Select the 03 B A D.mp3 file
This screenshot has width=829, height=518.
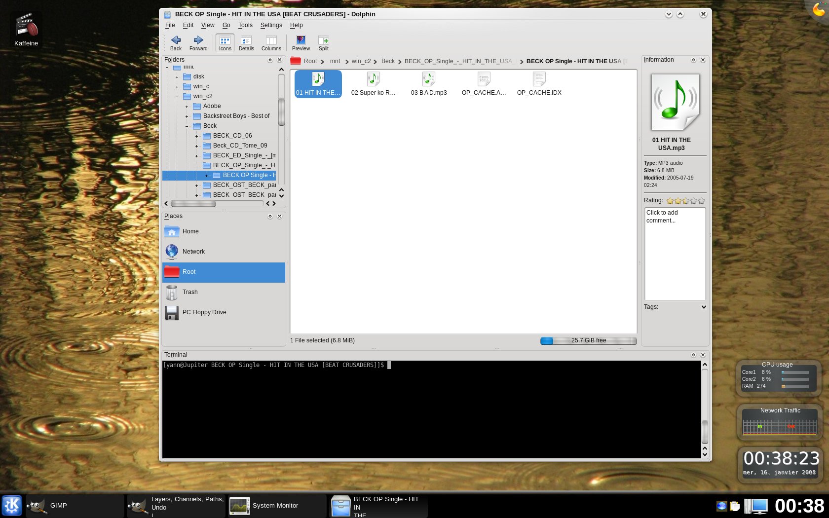(x=428, y=84)
